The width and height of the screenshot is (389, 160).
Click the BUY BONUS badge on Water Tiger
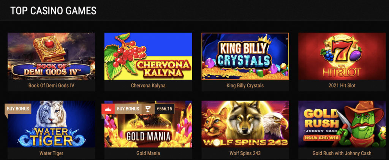pyautogui.click(x=18, y=109)
